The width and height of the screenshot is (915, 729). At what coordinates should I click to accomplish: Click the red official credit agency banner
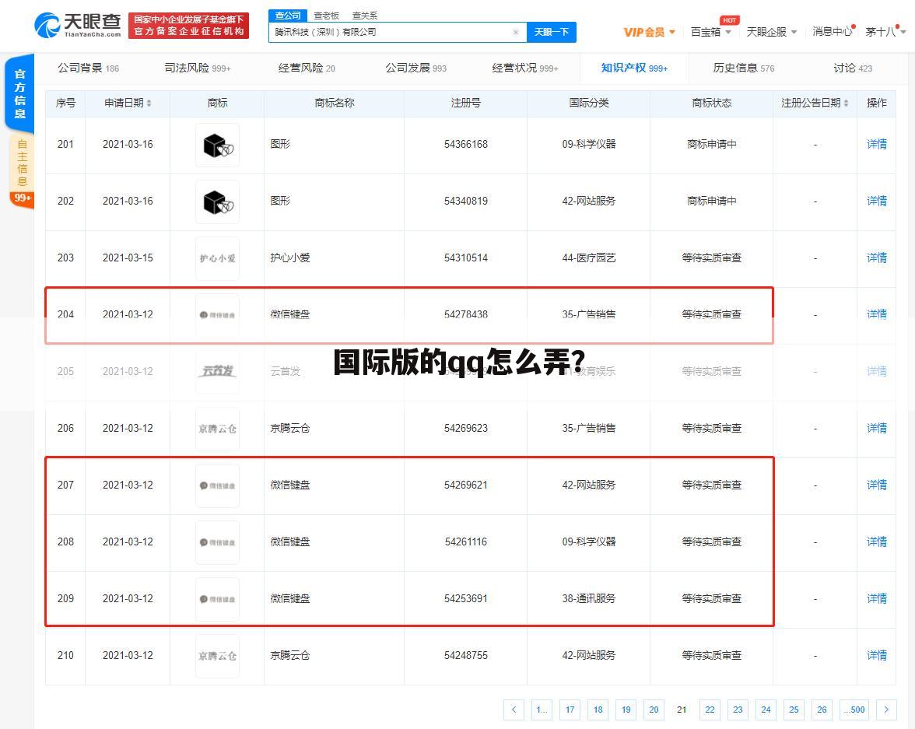point(188,26)
